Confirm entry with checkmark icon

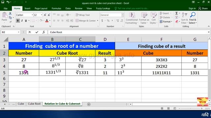coord(37,32)
